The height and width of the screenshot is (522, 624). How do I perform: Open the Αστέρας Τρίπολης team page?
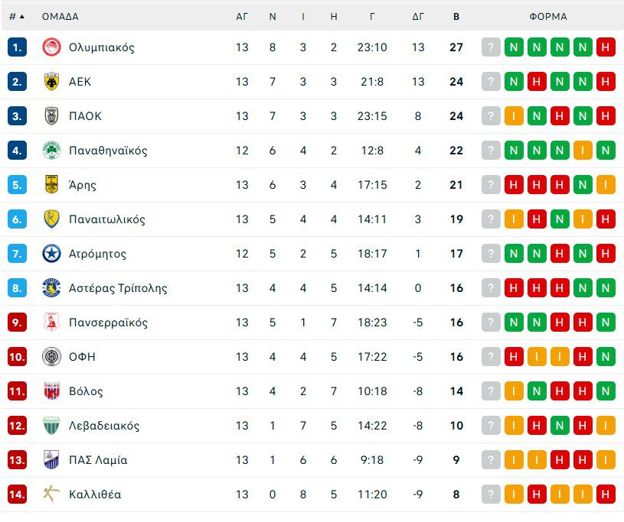point(117,288)
